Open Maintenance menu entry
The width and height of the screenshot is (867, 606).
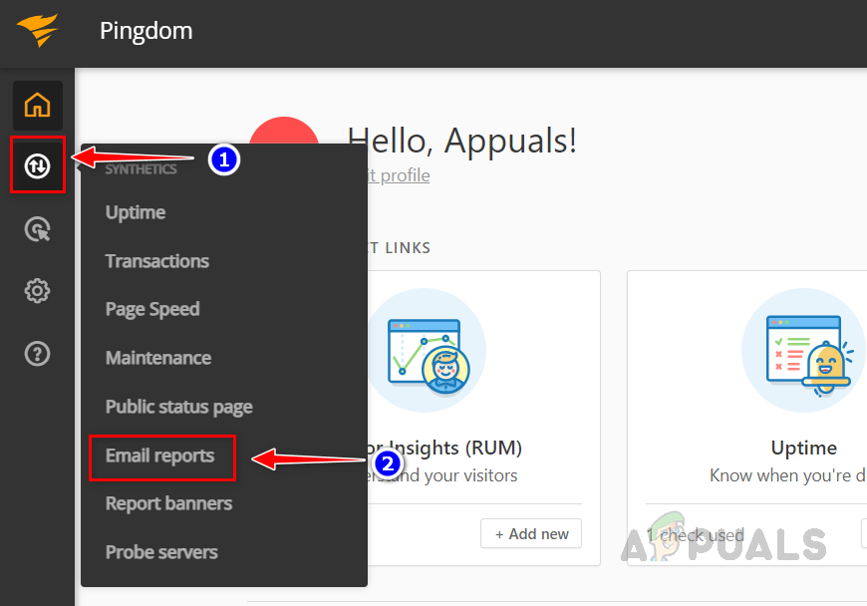[x=158, y=358]
